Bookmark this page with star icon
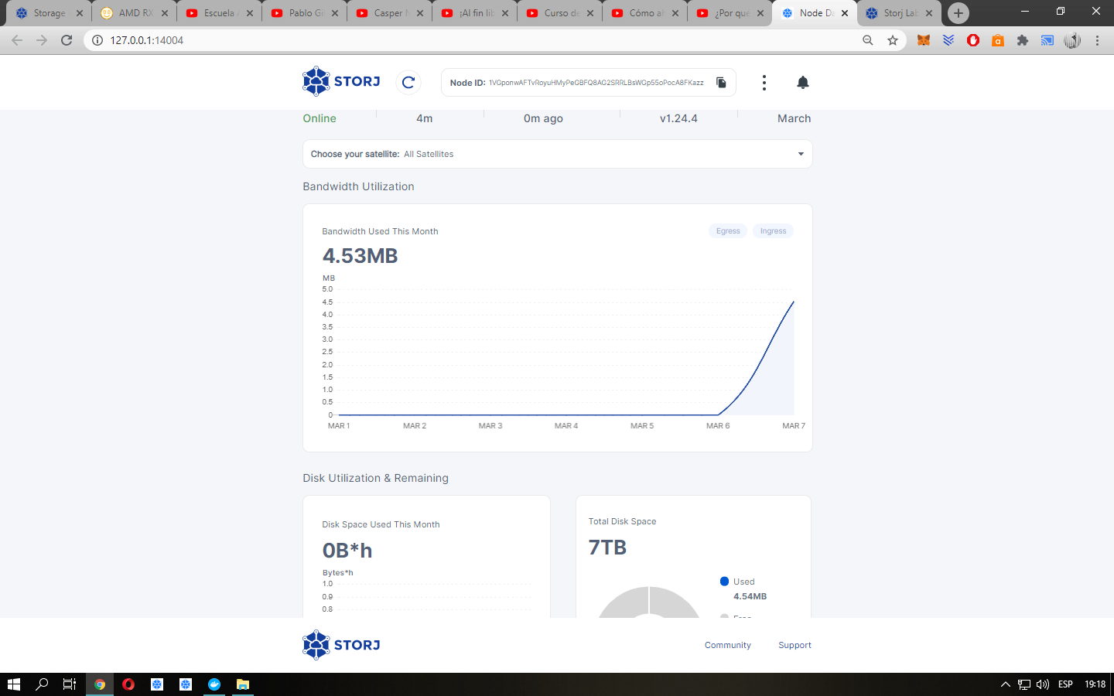 tap(893, 40)
